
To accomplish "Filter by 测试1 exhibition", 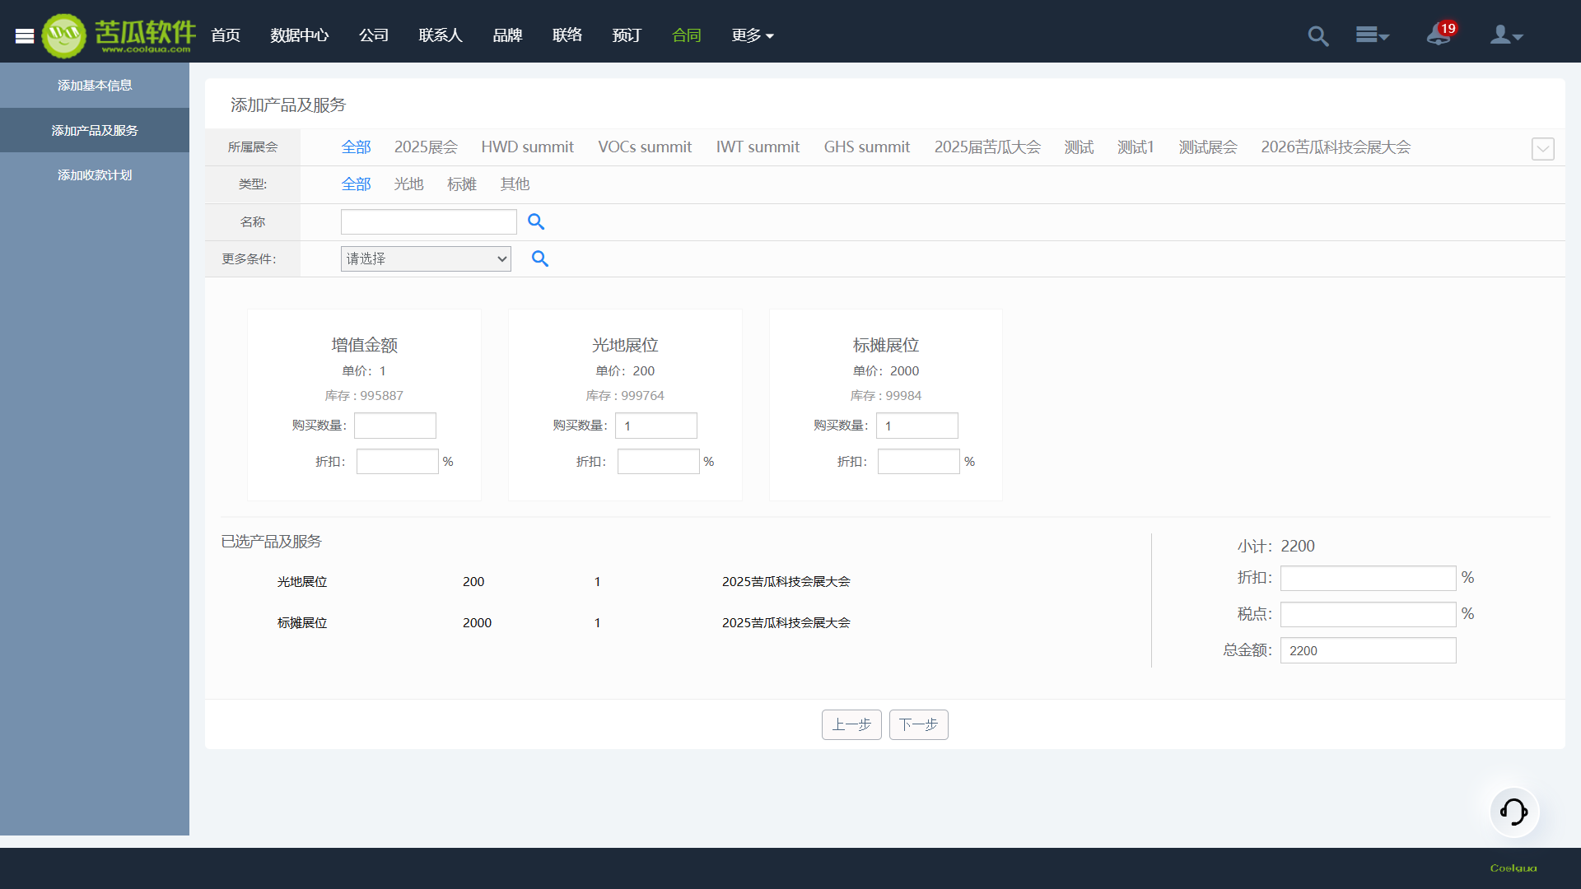I will coord(1136,147).
